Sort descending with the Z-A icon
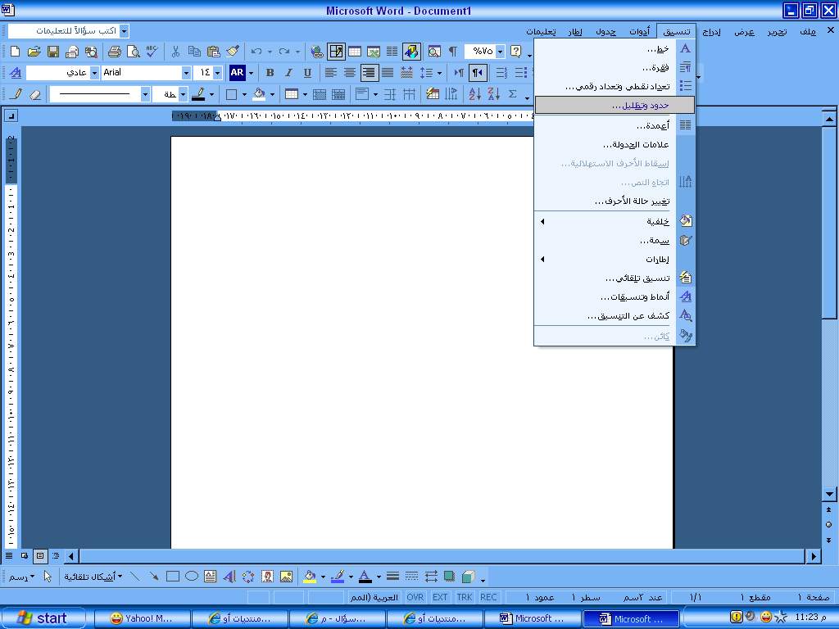This screenshot has width=839, height=629. point(493,95)
